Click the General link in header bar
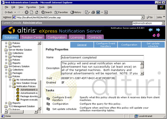This screenshot has height=119, width=167. [82, 45]
